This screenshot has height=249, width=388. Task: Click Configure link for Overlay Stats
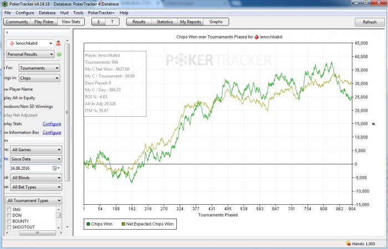pyautogui.click(x=52, y=124)
